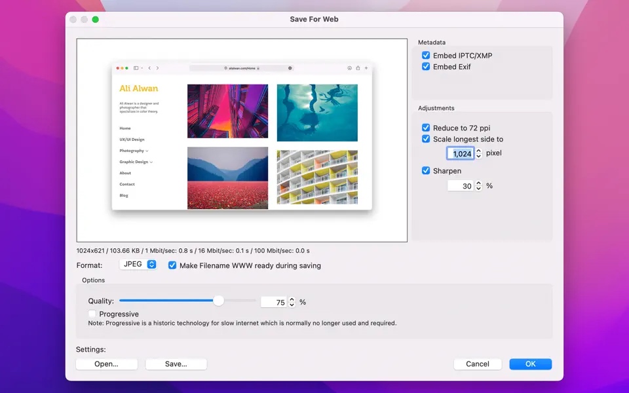This screenshot has height=393, width=629.
Task: Open saved settings via the Open button
Action: point(106,364)
